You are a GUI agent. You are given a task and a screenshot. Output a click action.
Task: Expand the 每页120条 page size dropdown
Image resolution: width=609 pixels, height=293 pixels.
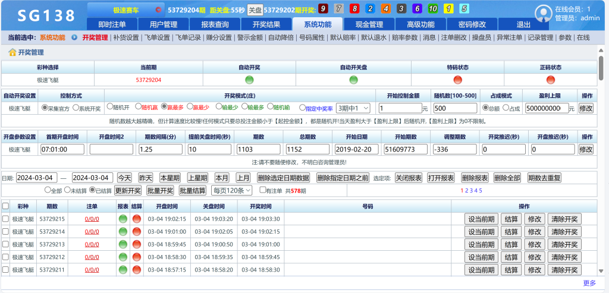tap(232, 190)
